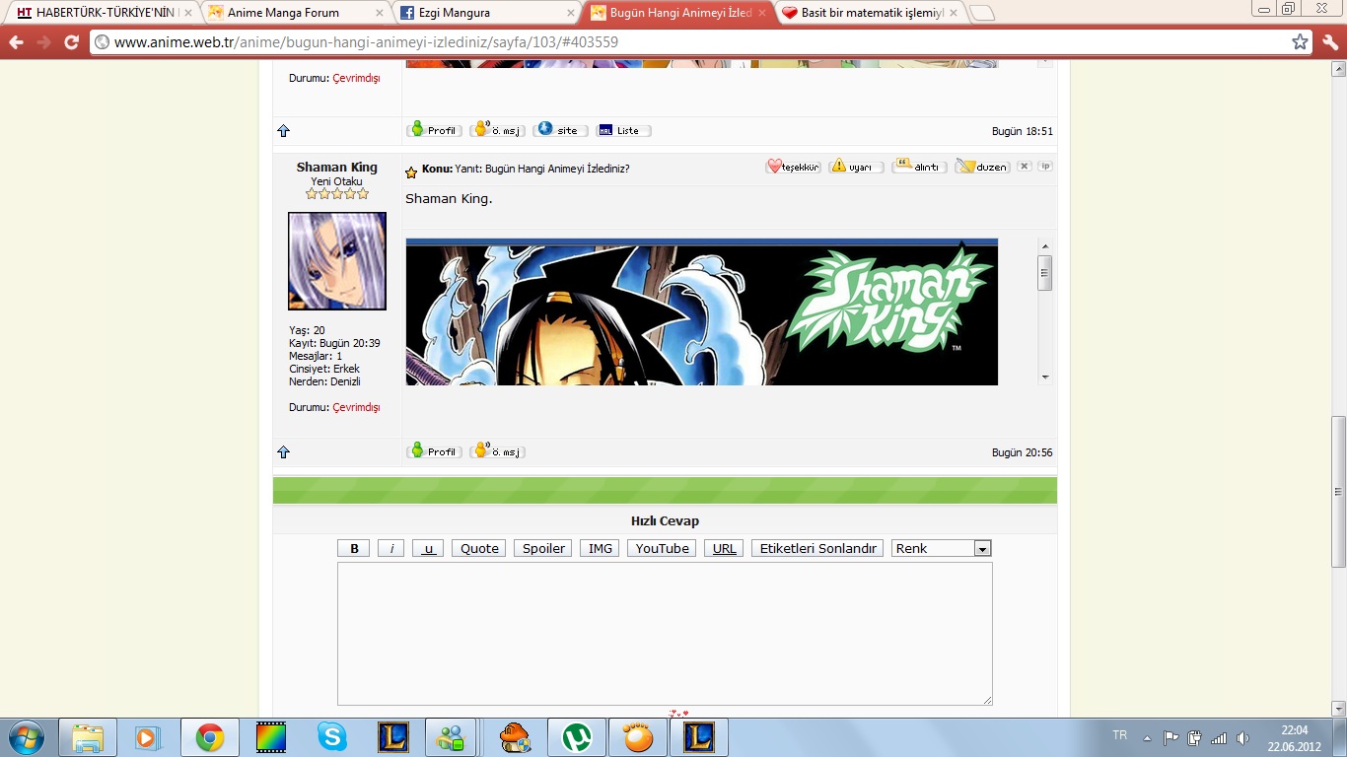Open Windows Explorer from taskbar
Screen dimensions: 1347x757
coord(88,736)
